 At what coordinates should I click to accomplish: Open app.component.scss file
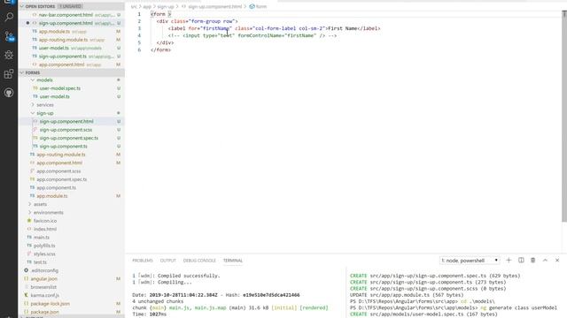(71, 171)
